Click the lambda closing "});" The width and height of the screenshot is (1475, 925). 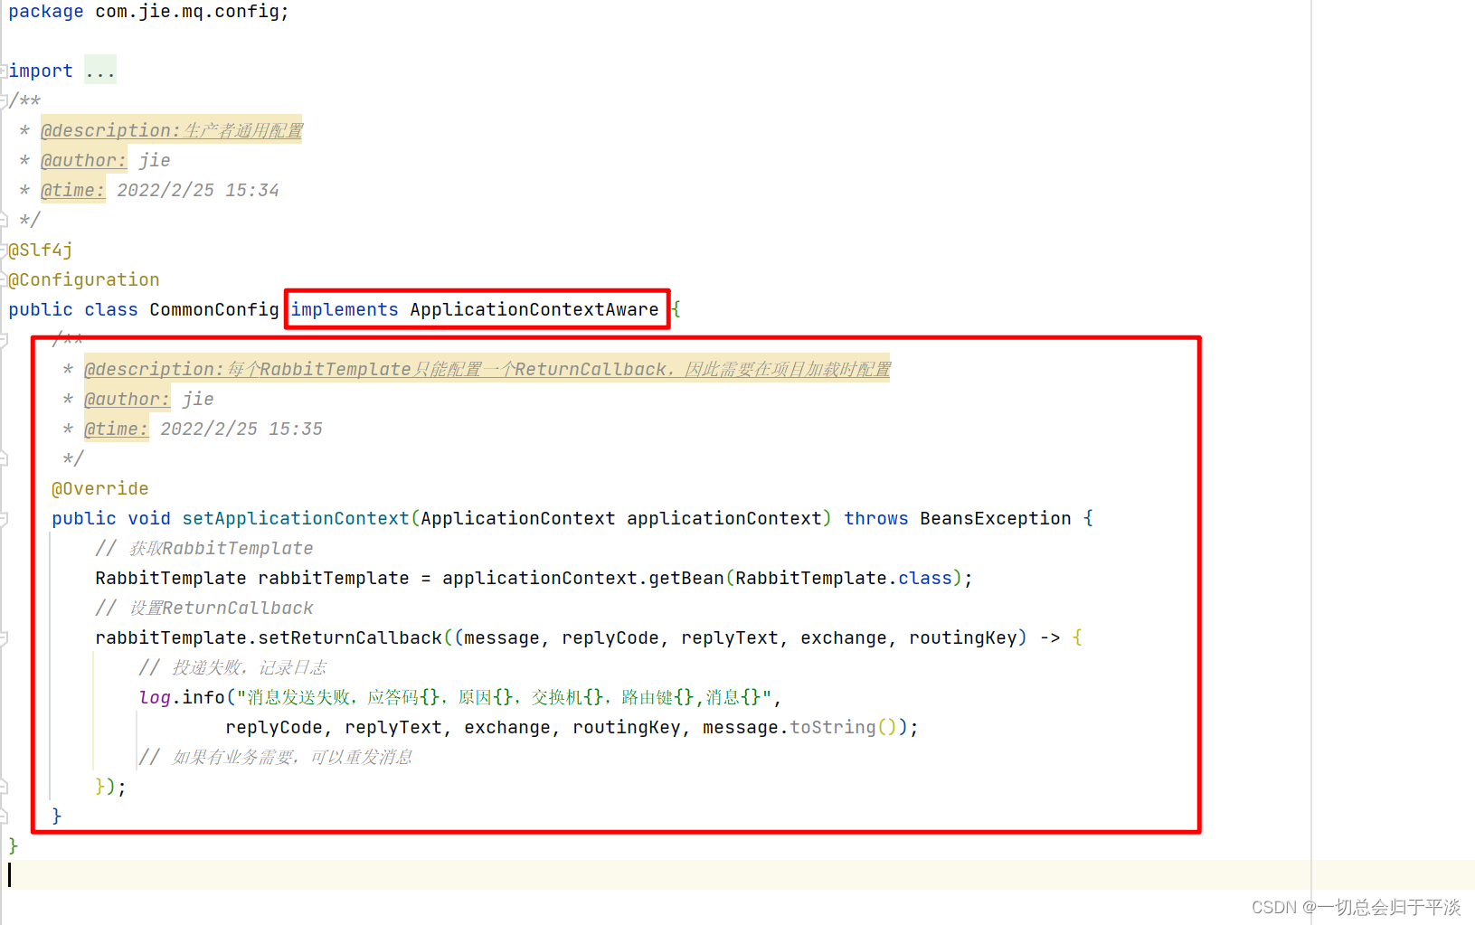pos(111,787)
